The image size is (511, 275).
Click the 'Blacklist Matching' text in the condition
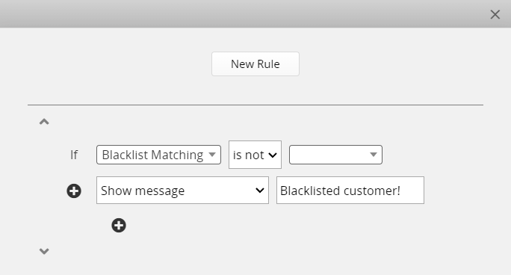pos(152,155)
